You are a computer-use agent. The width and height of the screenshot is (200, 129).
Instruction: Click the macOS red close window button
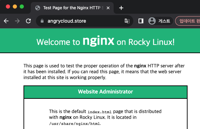pyautogui.click(x=8, y=7)
